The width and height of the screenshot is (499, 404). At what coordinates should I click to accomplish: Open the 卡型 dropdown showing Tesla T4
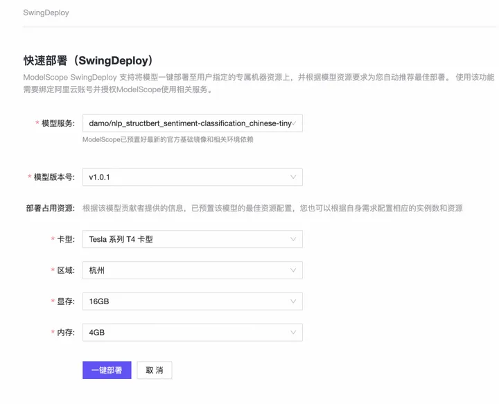(192, 239)
